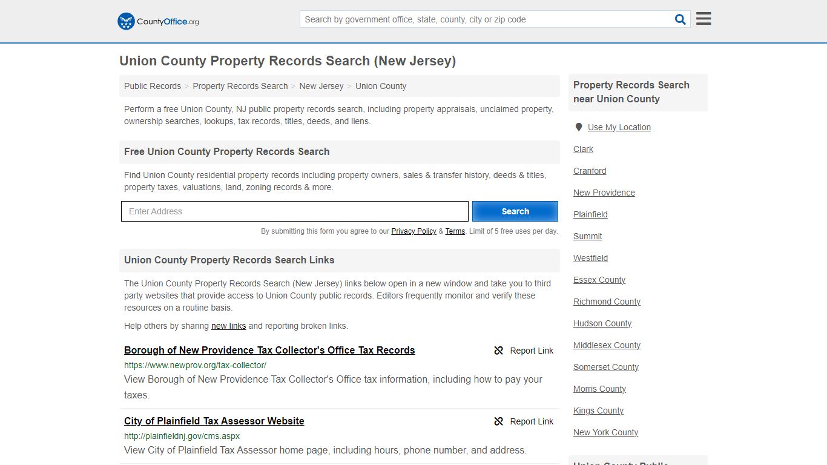
Task: Open Morris County link
Action: click(x=599, y=389)
